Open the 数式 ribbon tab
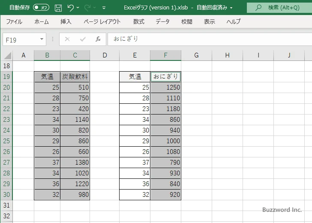 [139, 21]
